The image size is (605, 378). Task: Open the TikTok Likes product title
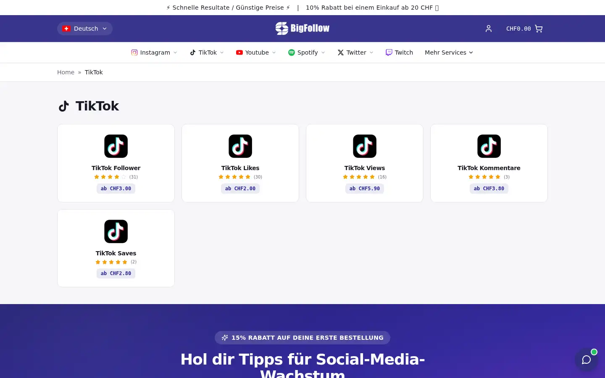point(240,168)
